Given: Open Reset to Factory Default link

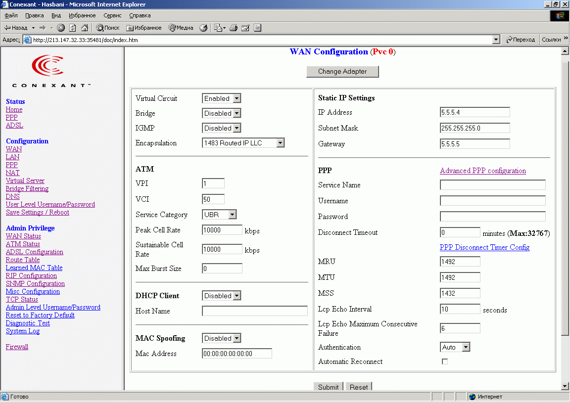Looking at the screenshot, I should 40,315.
